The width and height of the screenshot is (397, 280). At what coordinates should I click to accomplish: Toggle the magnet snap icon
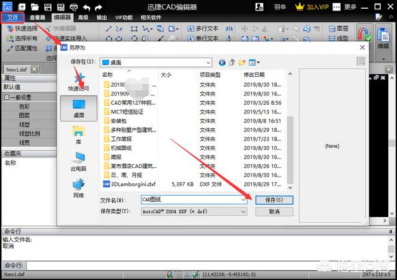click(364, 35)
